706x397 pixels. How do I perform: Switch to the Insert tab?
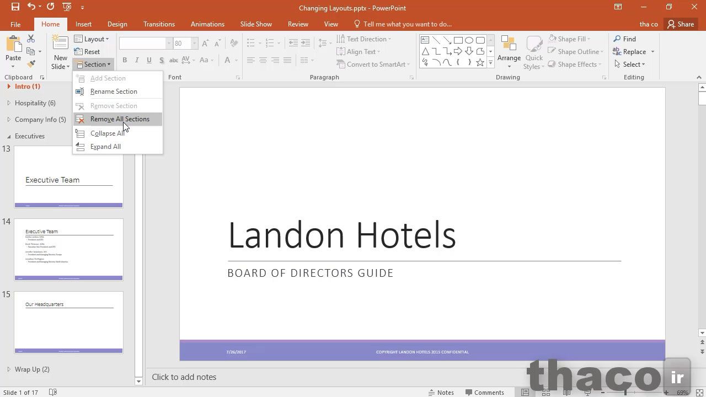pyautogui.click(x=83, y=24)
